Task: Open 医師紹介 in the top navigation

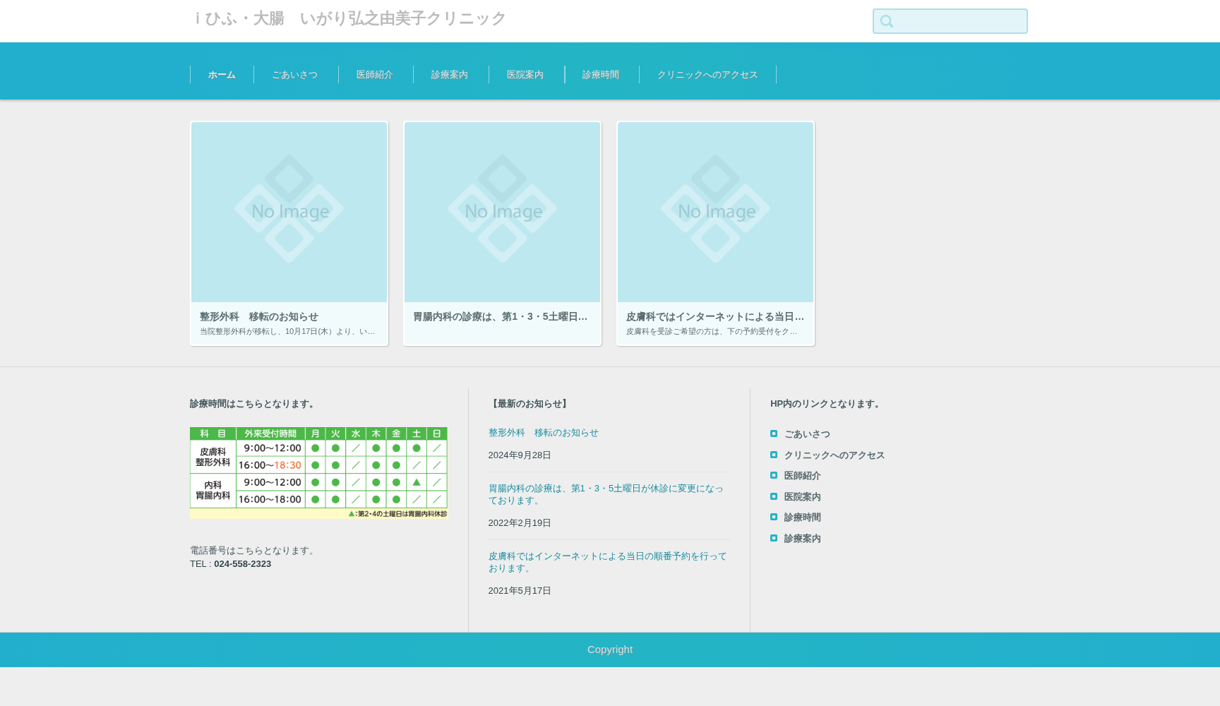Action: point(375,75)
